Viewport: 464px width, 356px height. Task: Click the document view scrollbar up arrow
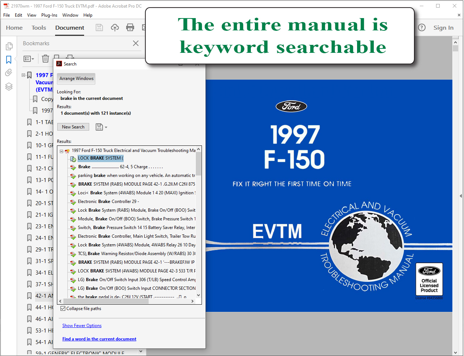point(455,42)
